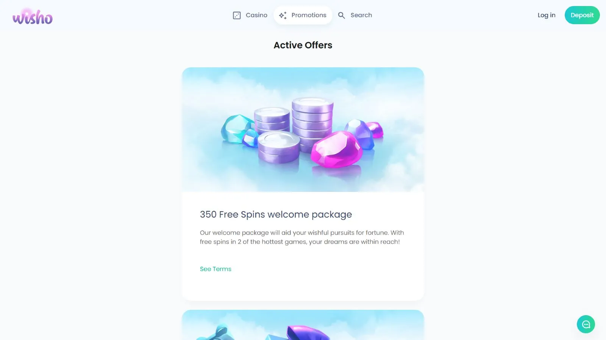
Task: Open Search from the navigation
Action: (355, 15)
